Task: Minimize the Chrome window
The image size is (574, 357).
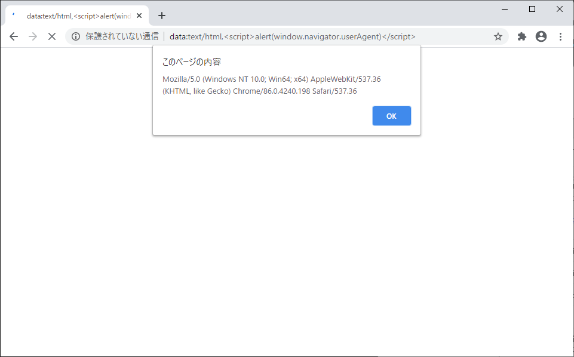Action: pyautogui.click(x=505, y=9)
